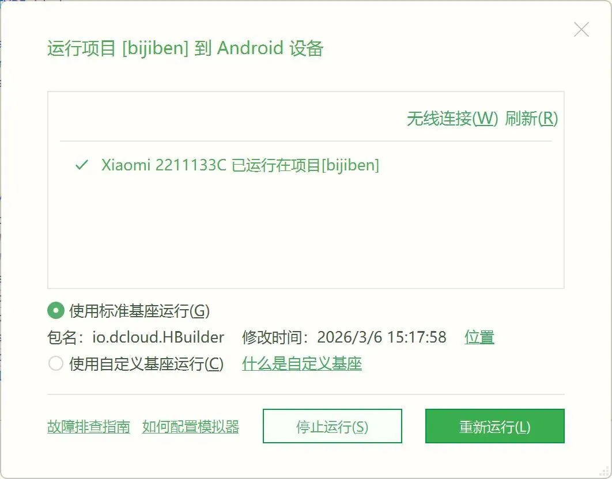Choose the 使用自定义基座运行(C) radio button

56,363
